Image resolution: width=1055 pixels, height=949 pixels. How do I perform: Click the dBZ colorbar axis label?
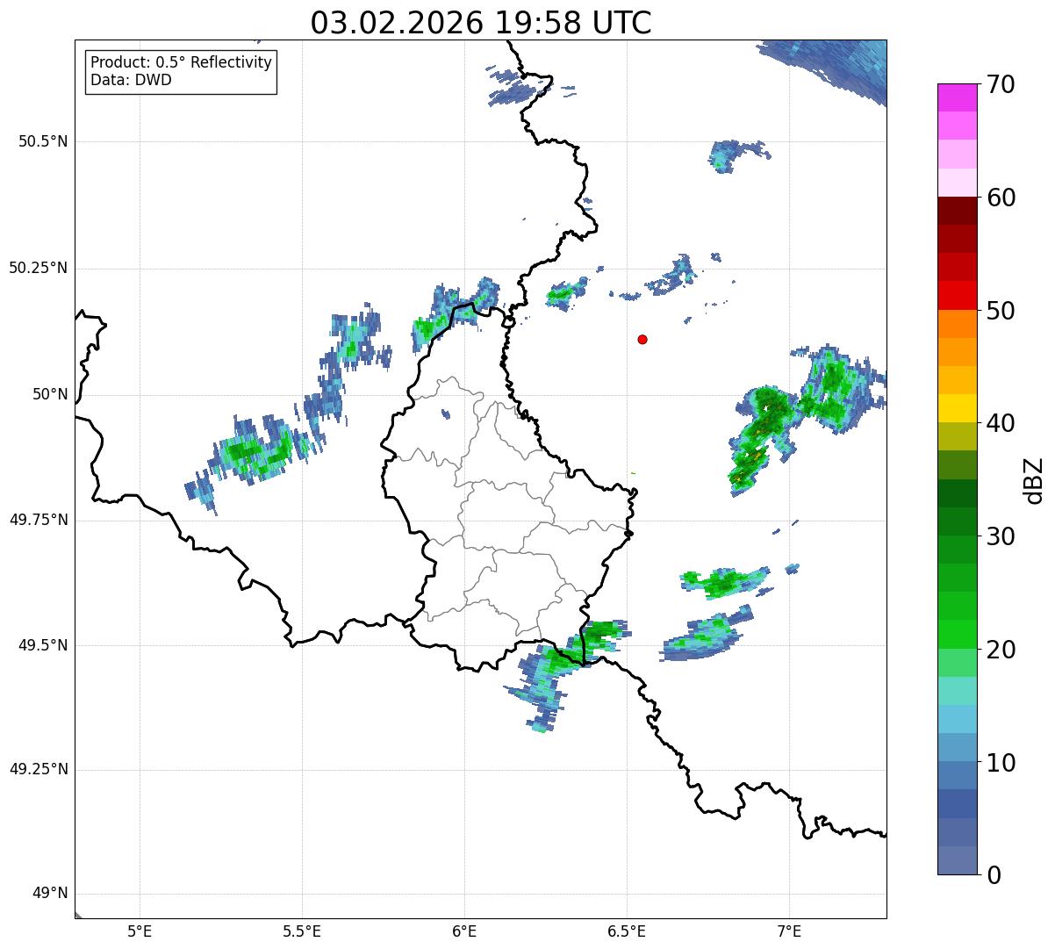pos(1033,479)
